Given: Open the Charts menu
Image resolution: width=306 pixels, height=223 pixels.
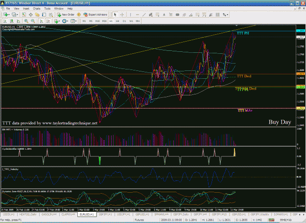Looking at the screenshot, I should 37,9.
